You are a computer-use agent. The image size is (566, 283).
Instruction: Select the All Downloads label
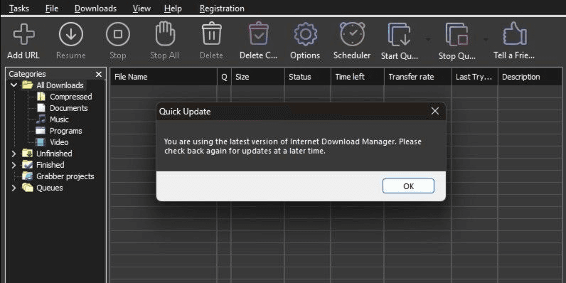[x=60, y=85]
